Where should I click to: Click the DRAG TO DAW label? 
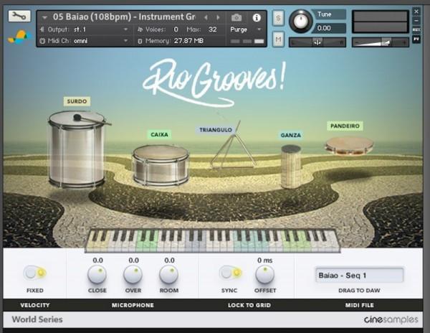[359, 291]
